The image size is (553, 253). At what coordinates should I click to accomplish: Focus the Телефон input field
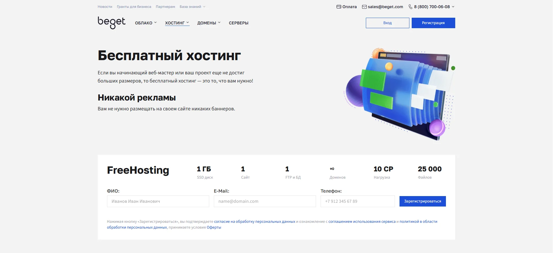point(358,201)
